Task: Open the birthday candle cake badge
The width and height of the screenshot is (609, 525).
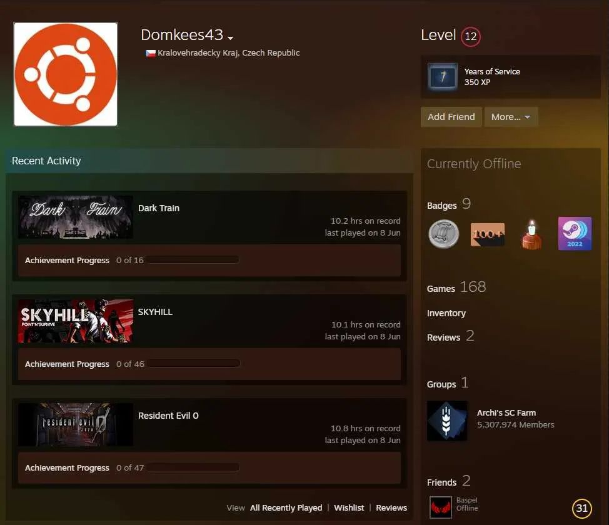Action: [x=531, y=234]
